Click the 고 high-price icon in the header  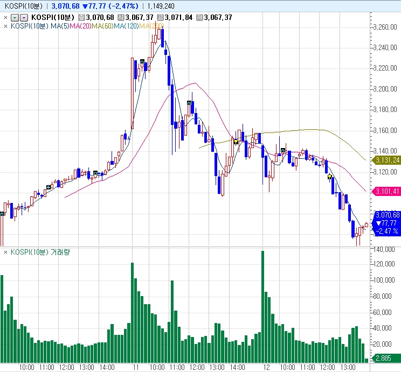tap(161, 17)
